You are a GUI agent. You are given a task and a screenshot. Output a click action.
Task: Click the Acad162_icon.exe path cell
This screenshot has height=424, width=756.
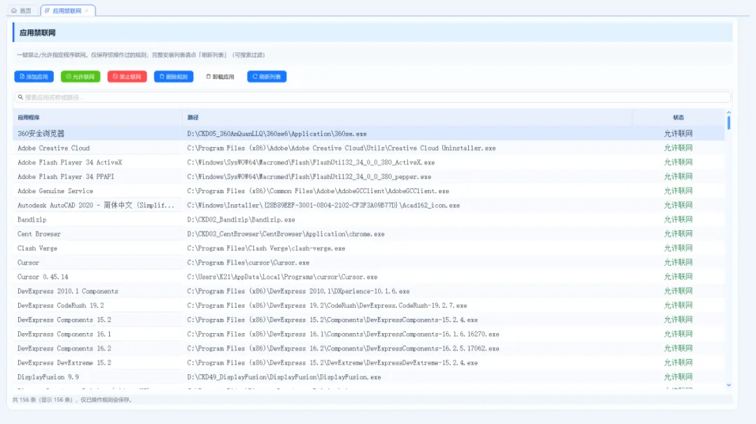323,205
